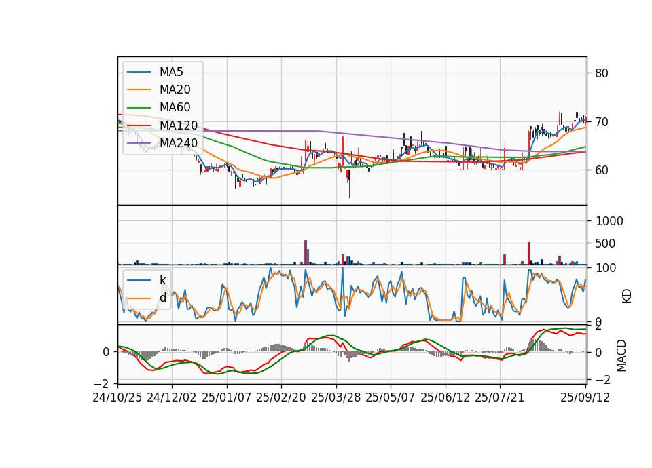Click the volume axis value 1000
This screenshot has width=652, height=468.
coord(609,221)
